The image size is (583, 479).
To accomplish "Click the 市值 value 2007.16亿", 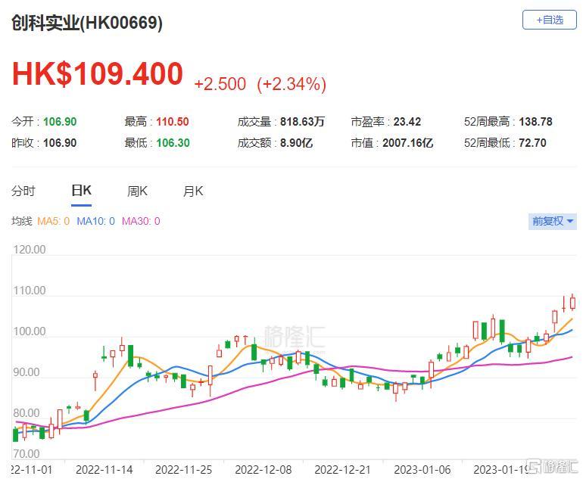I will [x=408, y=143].
